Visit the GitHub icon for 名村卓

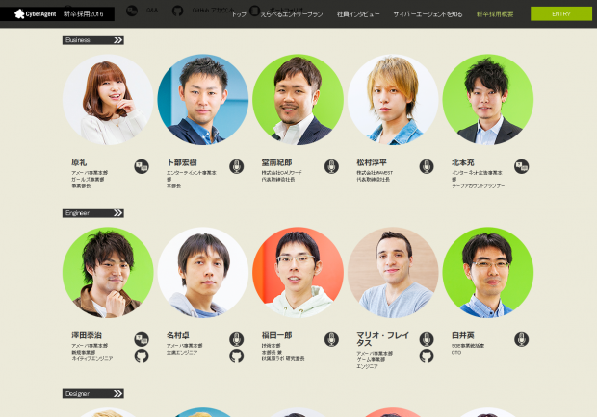(x=237, y=356)
